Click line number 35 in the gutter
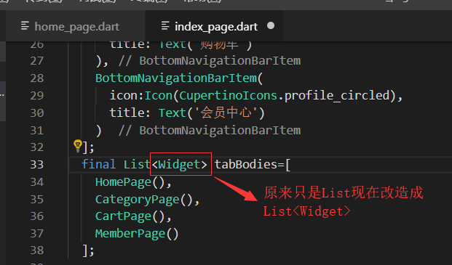Viewport: 452px width, 265px height. click(x=37, y=199)
